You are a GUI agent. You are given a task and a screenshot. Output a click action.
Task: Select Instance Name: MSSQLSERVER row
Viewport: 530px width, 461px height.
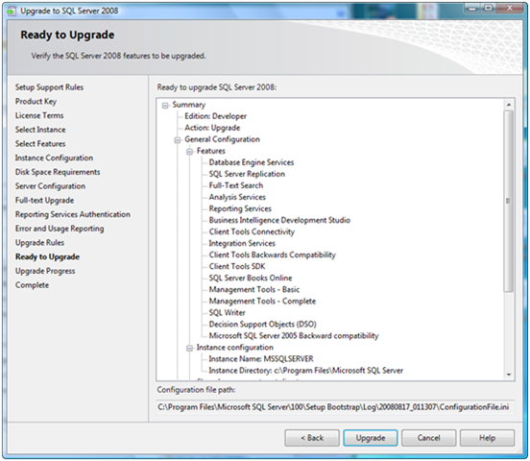tap(261, 359)
